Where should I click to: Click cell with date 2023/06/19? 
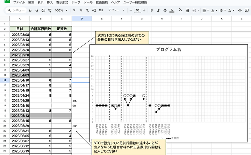click(20, 151)
